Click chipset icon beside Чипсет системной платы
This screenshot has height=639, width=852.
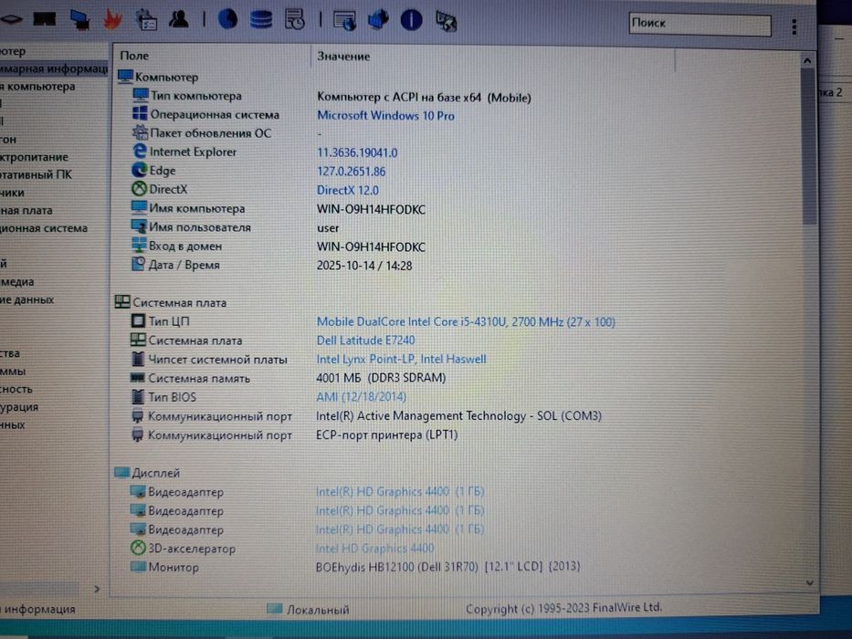[x=138, y=359]
